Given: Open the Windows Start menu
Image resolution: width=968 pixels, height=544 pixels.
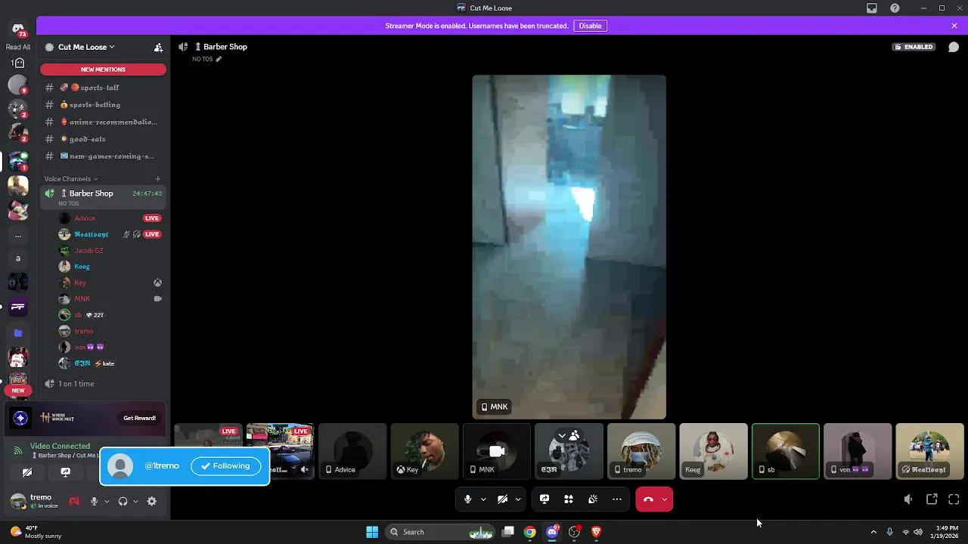Looking at the screenshot, I should [372, 532].
